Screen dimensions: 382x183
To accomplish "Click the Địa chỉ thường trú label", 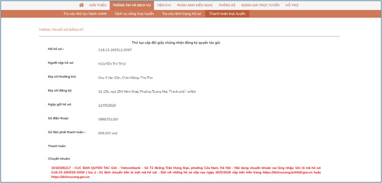I will [x=62, y=77].
